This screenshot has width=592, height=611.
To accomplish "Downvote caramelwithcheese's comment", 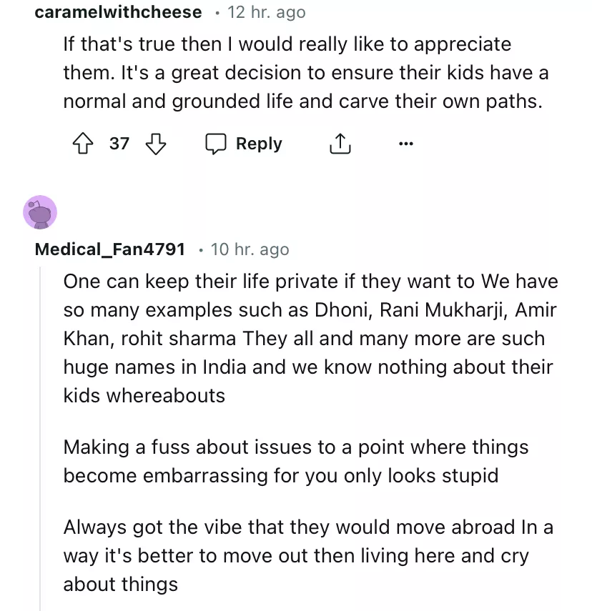I will click(155, 144).
